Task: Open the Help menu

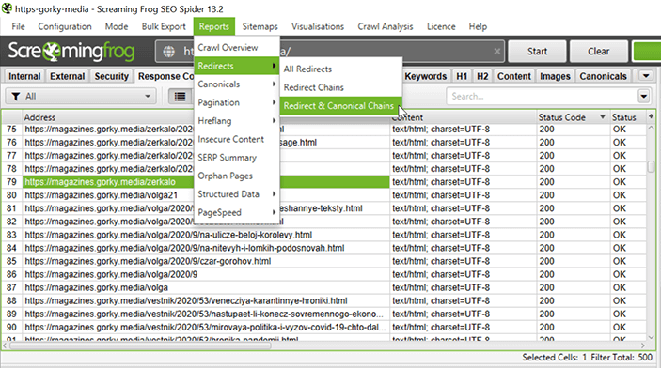Action: tap(478, 26)
